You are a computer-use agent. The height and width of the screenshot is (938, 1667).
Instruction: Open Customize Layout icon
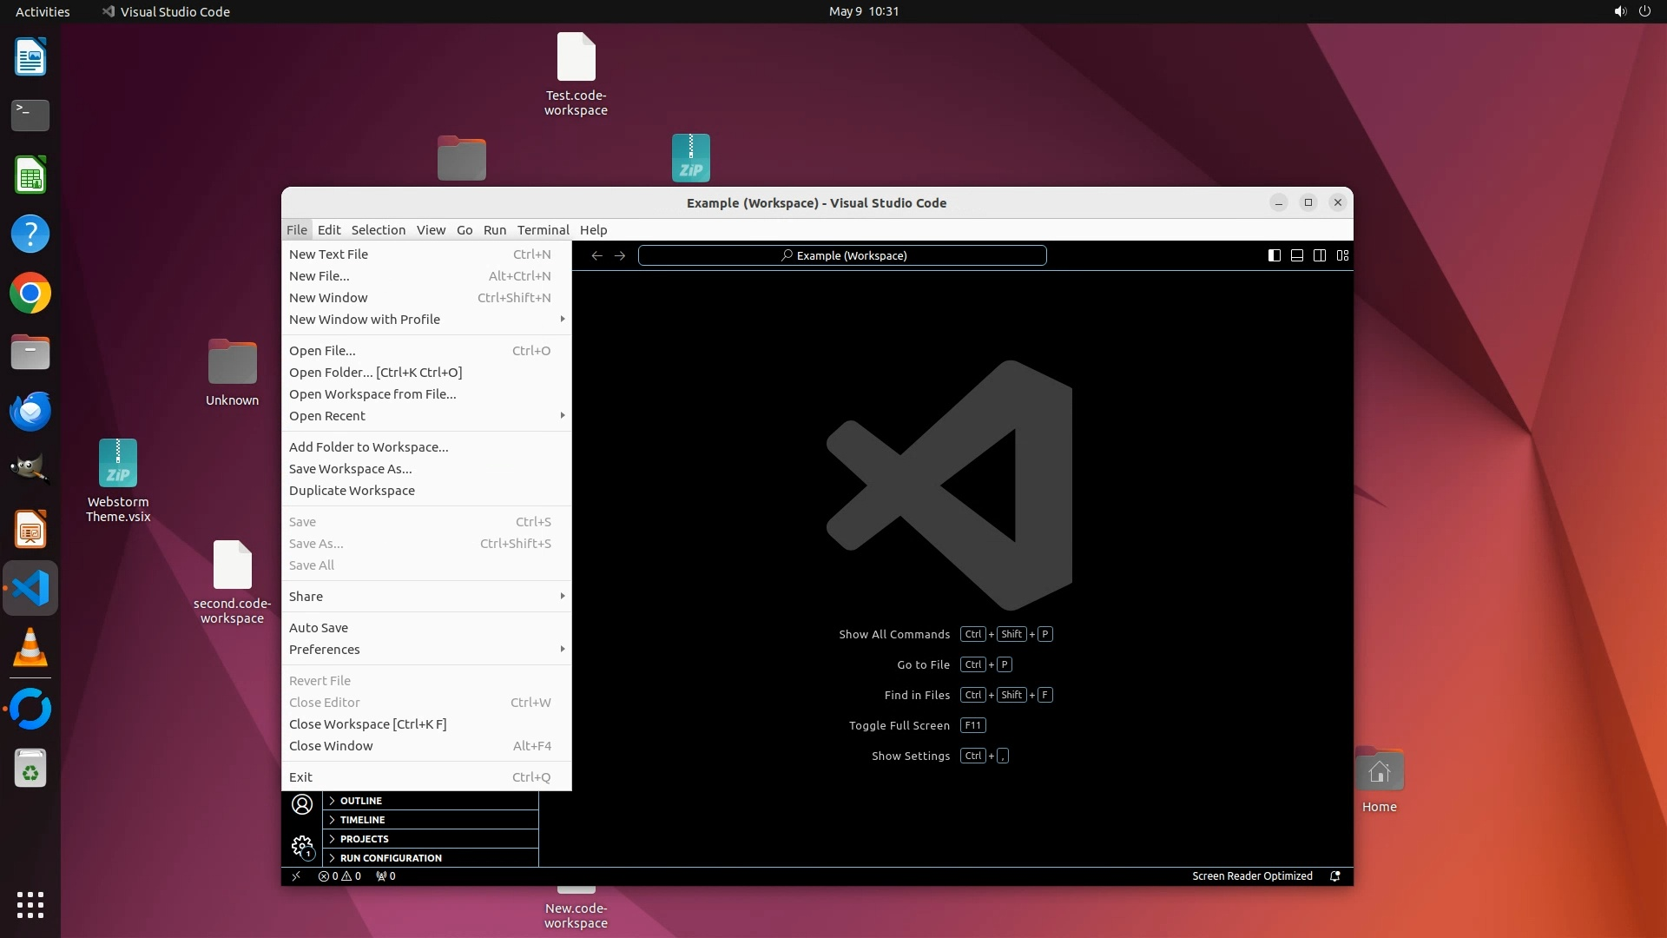pos(1342,255)
